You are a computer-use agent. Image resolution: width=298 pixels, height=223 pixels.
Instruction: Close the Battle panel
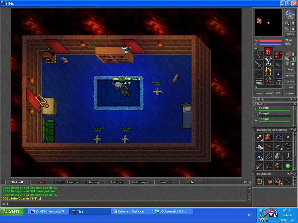coord(295,104)
